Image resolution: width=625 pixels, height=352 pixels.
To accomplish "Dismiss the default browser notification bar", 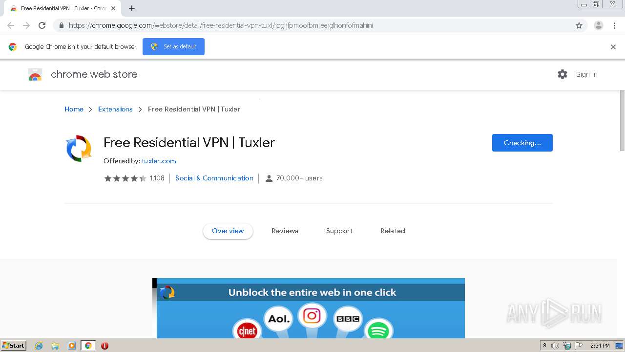I will coord(613,47).
